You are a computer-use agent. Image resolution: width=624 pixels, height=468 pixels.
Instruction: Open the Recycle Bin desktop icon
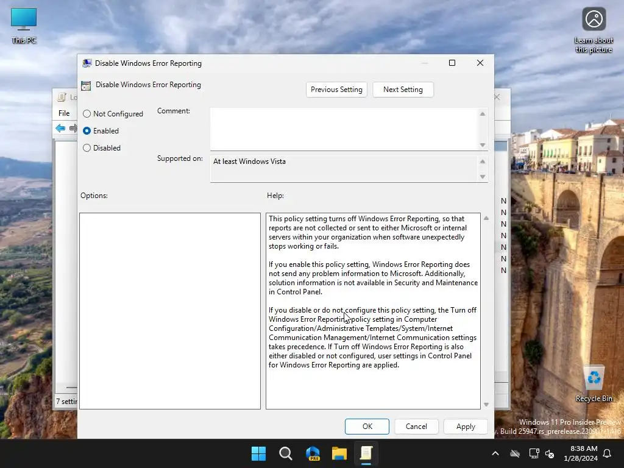pos(594,384)
